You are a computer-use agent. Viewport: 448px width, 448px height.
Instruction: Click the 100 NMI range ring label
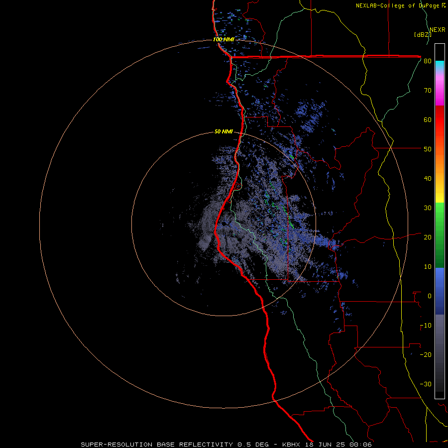click(224, 39)
